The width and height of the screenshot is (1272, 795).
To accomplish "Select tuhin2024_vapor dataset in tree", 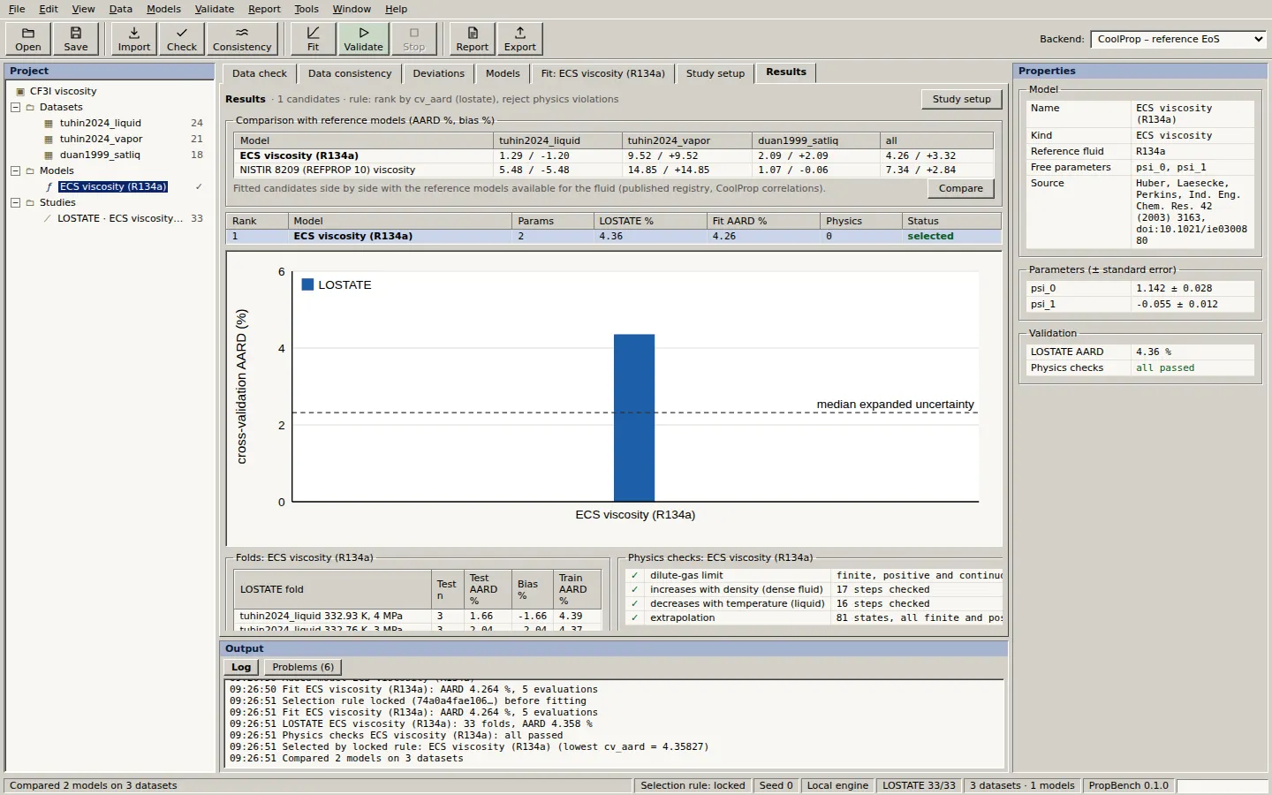I will [x=101, y=139].
